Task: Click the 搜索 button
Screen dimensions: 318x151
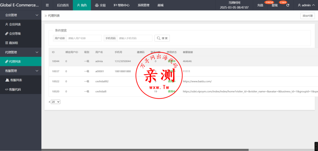Action: coord(162,38)
